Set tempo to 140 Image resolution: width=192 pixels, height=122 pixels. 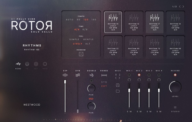pos(94,20)
